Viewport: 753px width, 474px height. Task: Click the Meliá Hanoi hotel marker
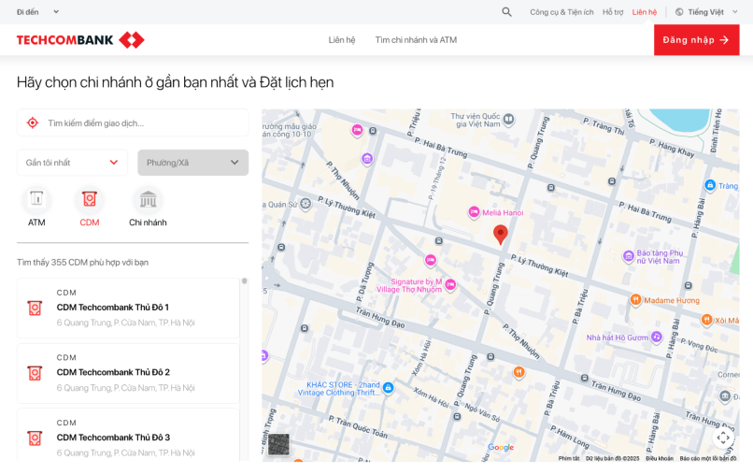[474, 212]
